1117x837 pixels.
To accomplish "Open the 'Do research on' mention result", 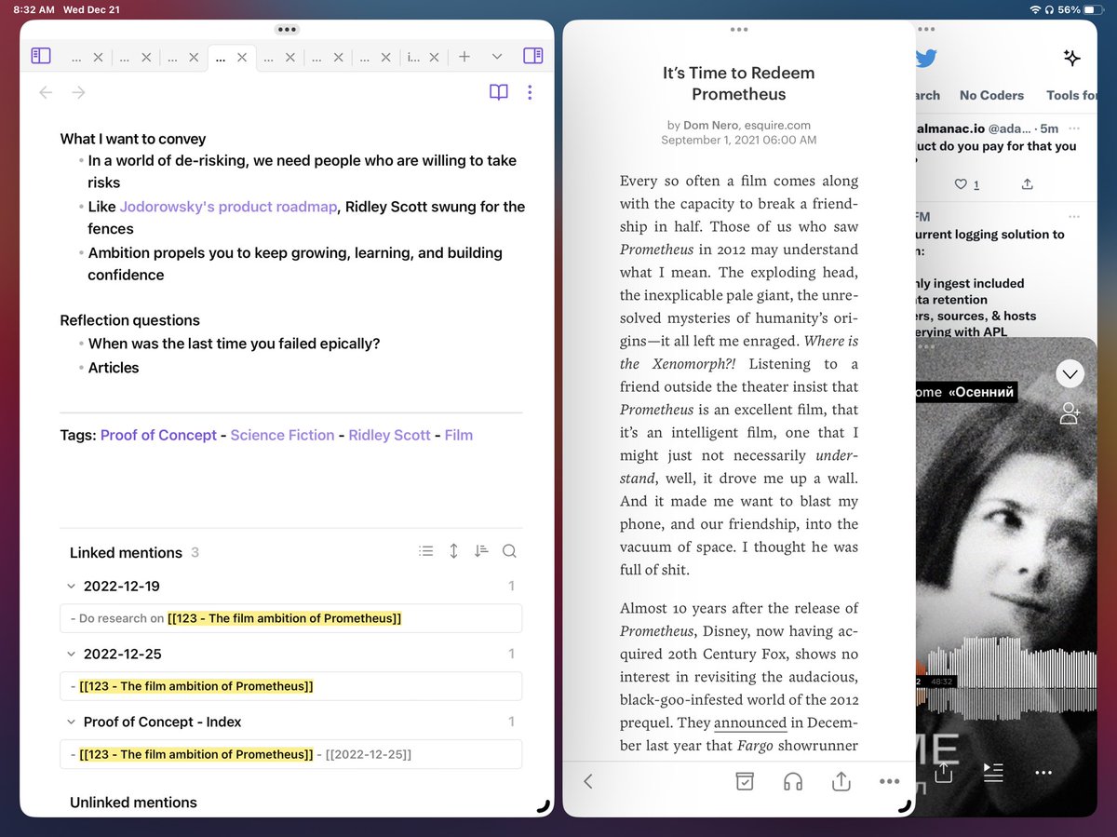I will point(290,618).
